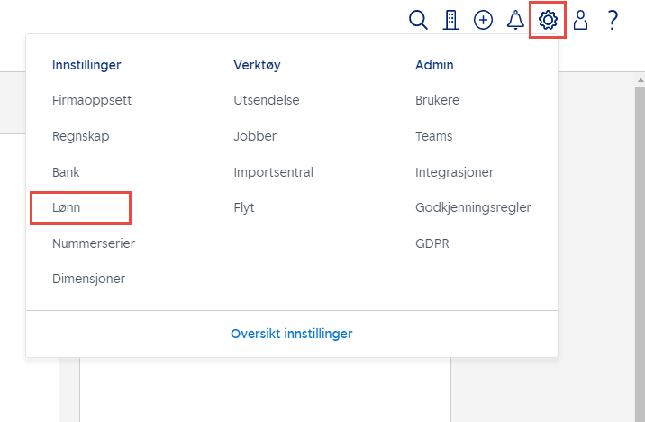Select Dimensjoner menu item
The width and height of the screenshot is (645, 422).
[88, 279]
